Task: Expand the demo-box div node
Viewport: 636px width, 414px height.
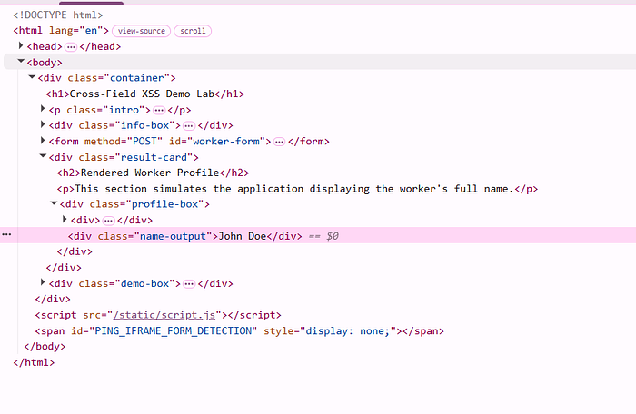Action: (x=43, y=282)
